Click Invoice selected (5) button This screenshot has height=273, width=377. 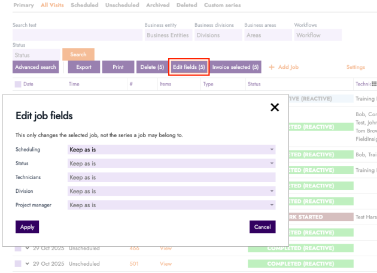click(x=235, y=67)
